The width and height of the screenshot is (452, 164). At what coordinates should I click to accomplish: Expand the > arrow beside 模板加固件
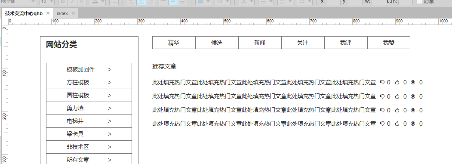[x=110, y=70]
